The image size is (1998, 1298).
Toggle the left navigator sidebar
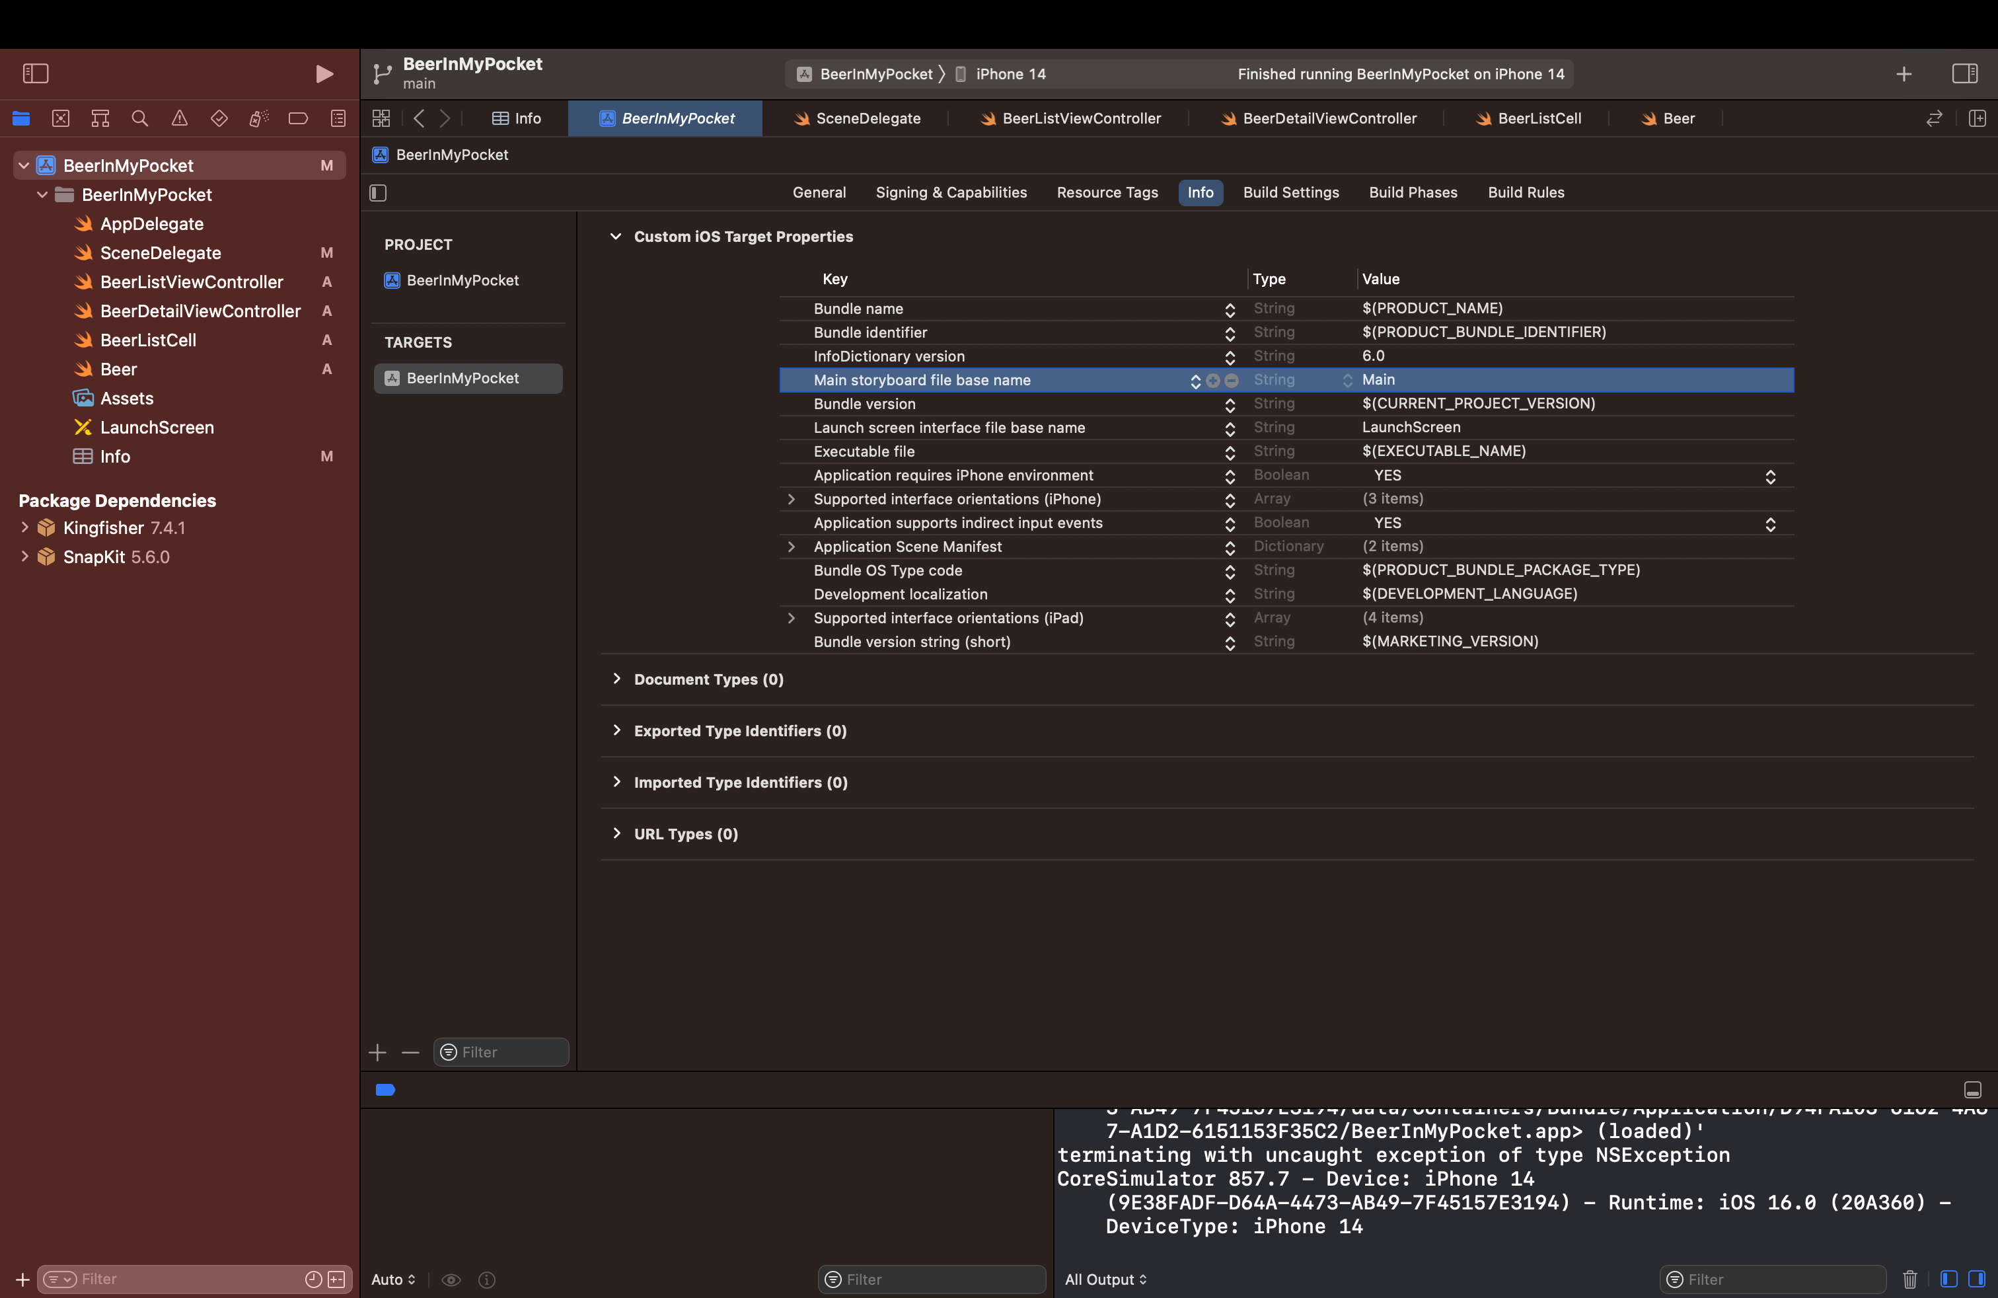click(35, 74)
